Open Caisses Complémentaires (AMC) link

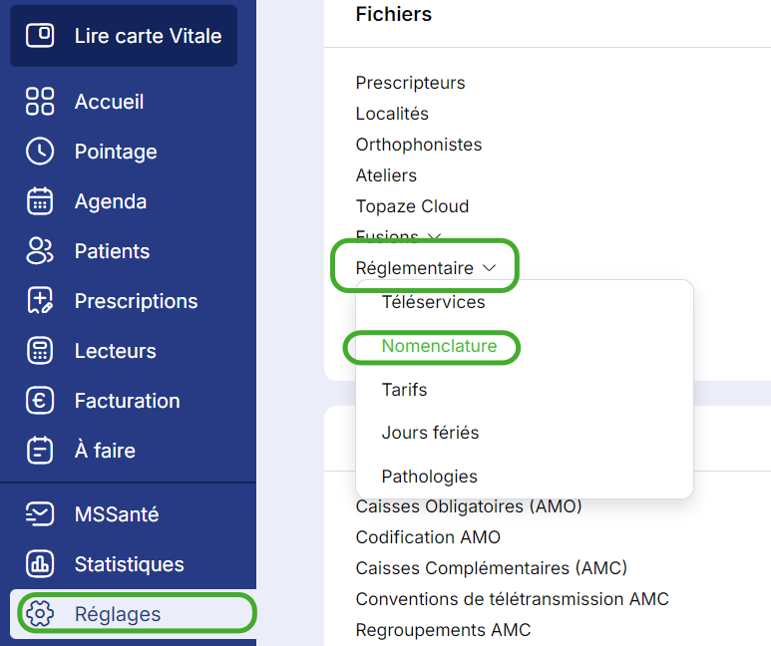coord(491,568)
